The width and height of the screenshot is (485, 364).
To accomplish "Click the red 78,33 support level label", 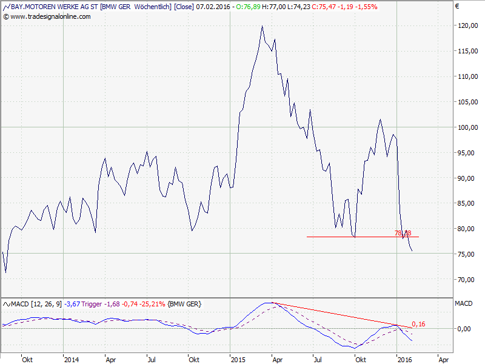I will [403, 233].
